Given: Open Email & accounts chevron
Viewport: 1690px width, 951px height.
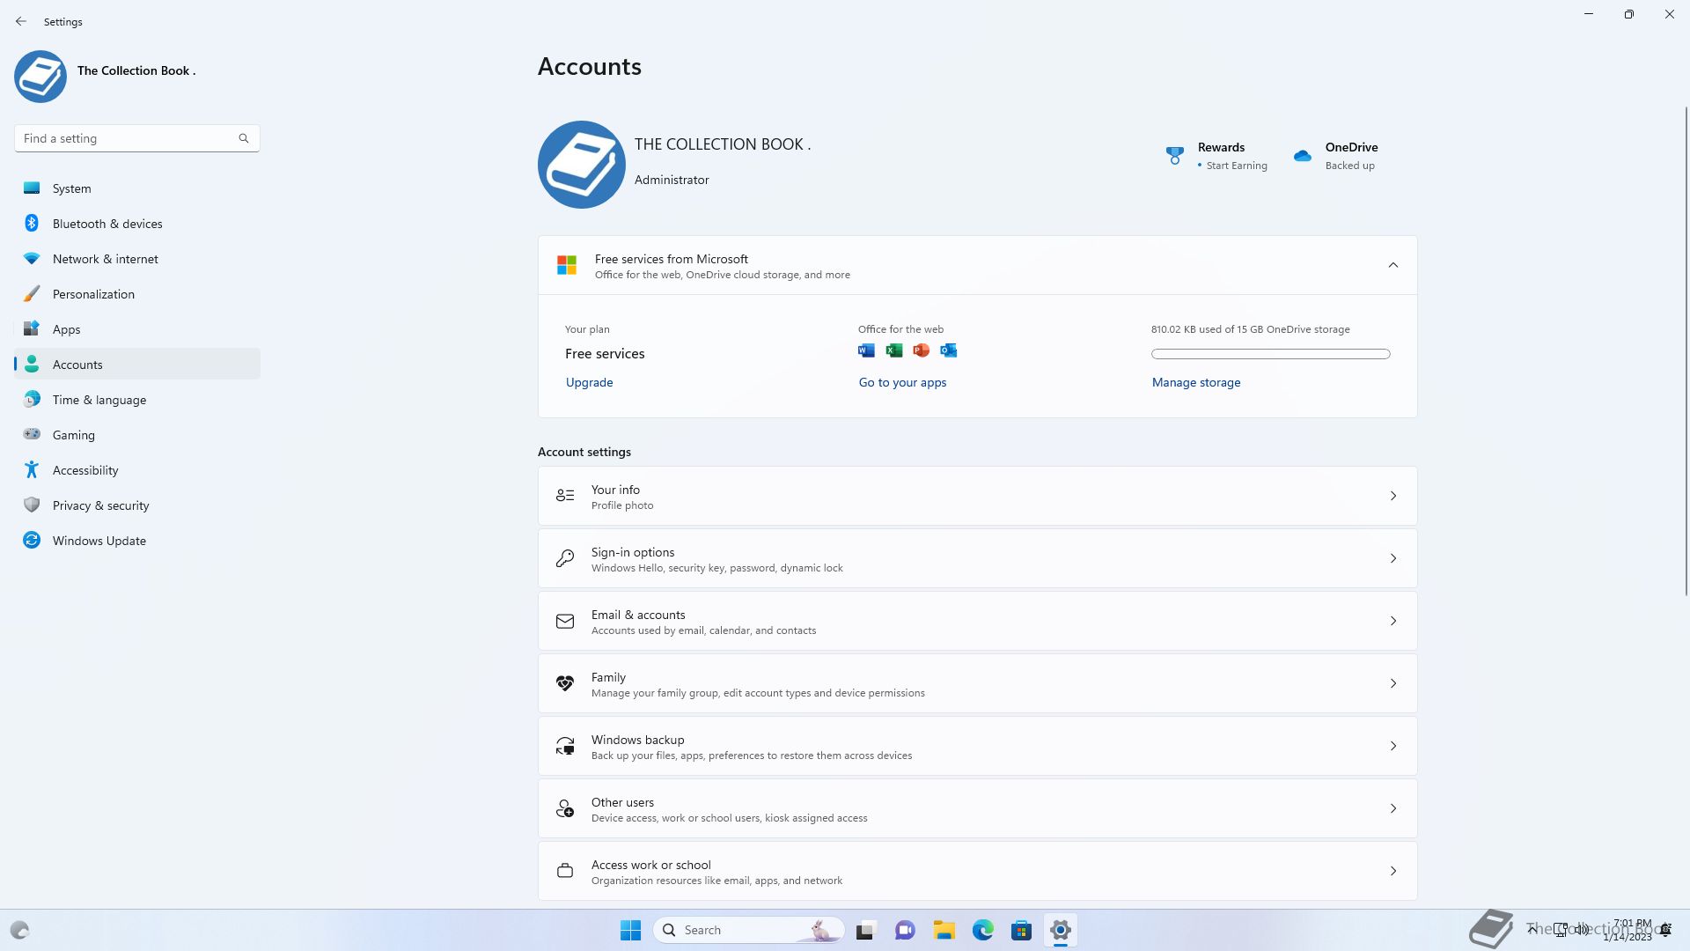Looking at the screenshot, I should tap(1392, 621).
